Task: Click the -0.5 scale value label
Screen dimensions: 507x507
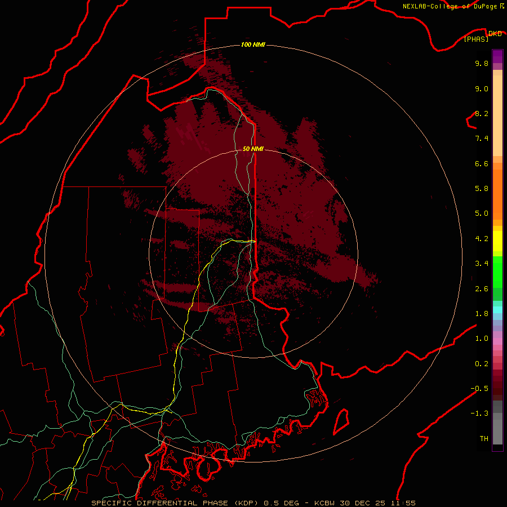Action: click(x=479, y=389)
